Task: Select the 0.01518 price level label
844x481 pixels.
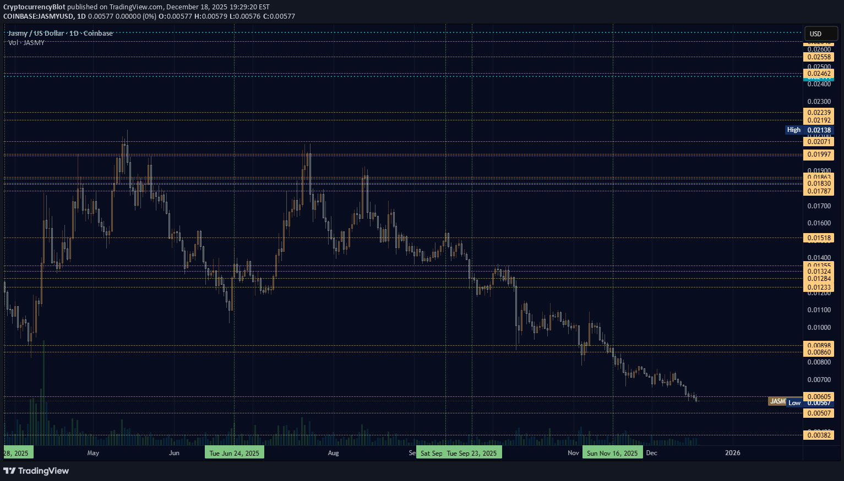Action: pos(819,238)
